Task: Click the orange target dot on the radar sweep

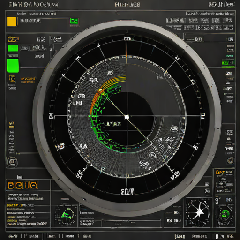Action: 100,90
